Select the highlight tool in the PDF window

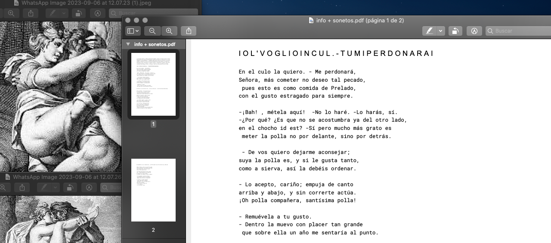pos(429,31)
